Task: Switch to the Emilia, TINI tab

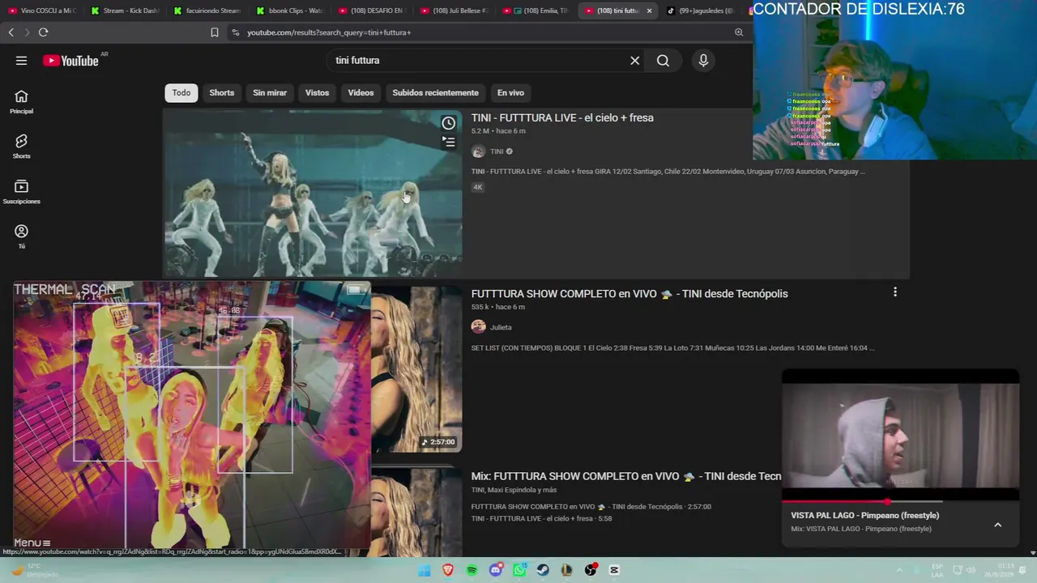Action: [536, 11]
